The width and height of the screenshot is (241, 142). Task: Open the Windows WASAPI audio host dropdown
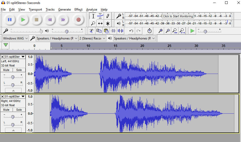pos(15,38)
